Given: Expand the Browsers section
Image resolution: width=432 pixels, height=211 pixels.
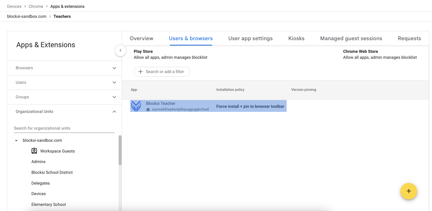Looking at the screenshot, I should (64, 68).
